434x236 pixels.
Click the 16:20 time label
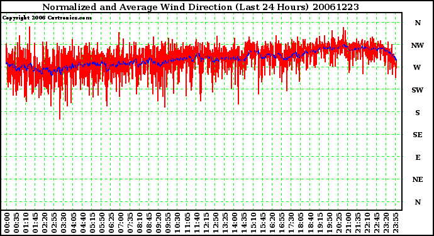pyautogui.click(x=272, y=223)
